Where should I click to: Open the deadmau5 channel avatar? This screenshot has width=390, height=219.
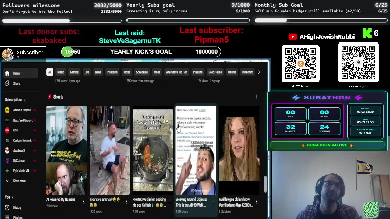coord(7,151)
